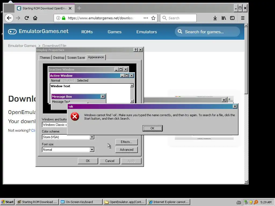Click Firefox page scrollbar up arrow
Screen dimensions: 275x206
[246, 25]
